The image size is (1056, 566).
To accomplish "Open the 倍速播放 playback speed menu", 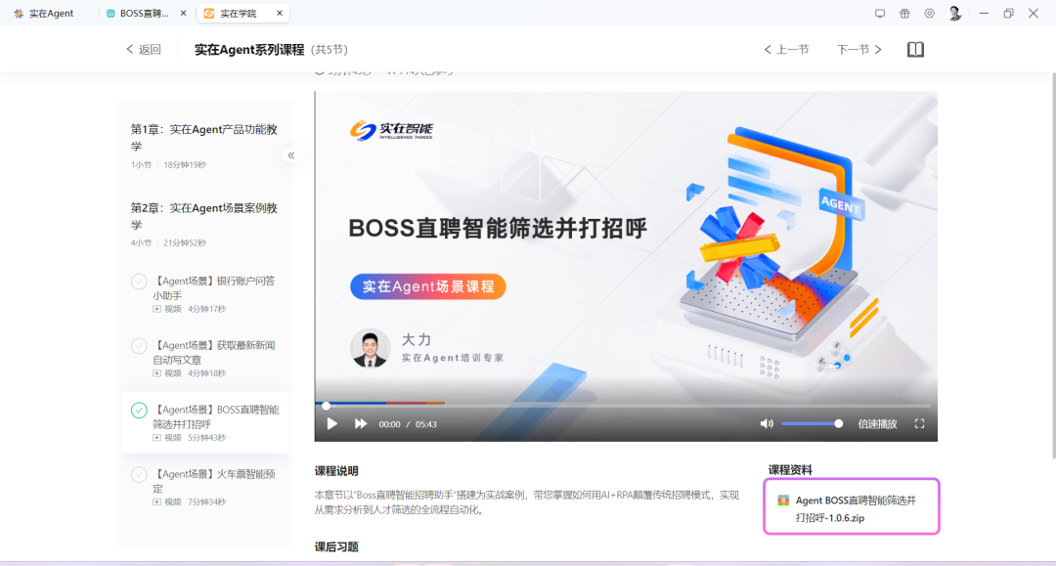I will tap(877, 424).
